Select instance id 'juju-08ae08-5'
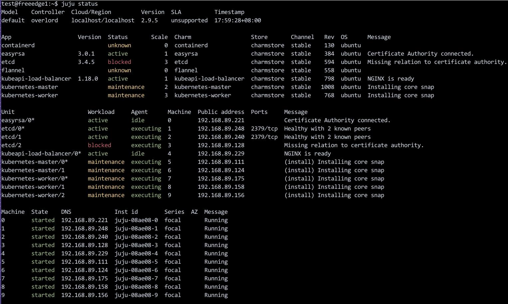This screenshot has height=304, width=508. pos(136,262)
